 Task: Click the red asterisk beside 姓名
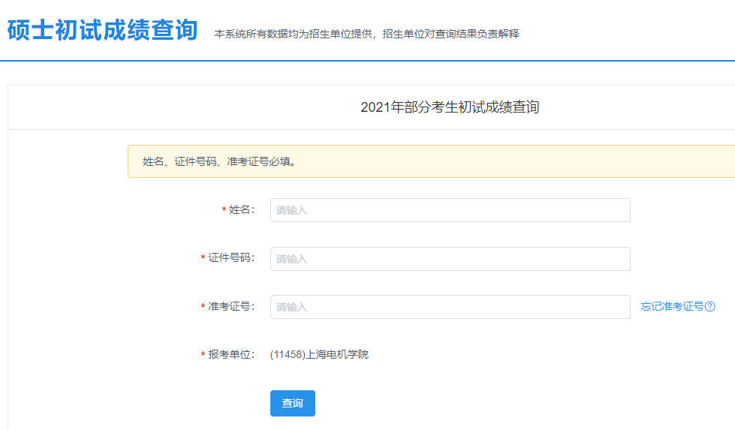point(224,211)
